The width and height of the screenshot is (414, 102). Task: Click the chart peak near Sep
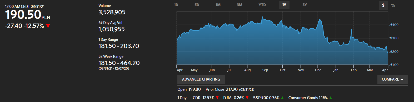point(262,17)
